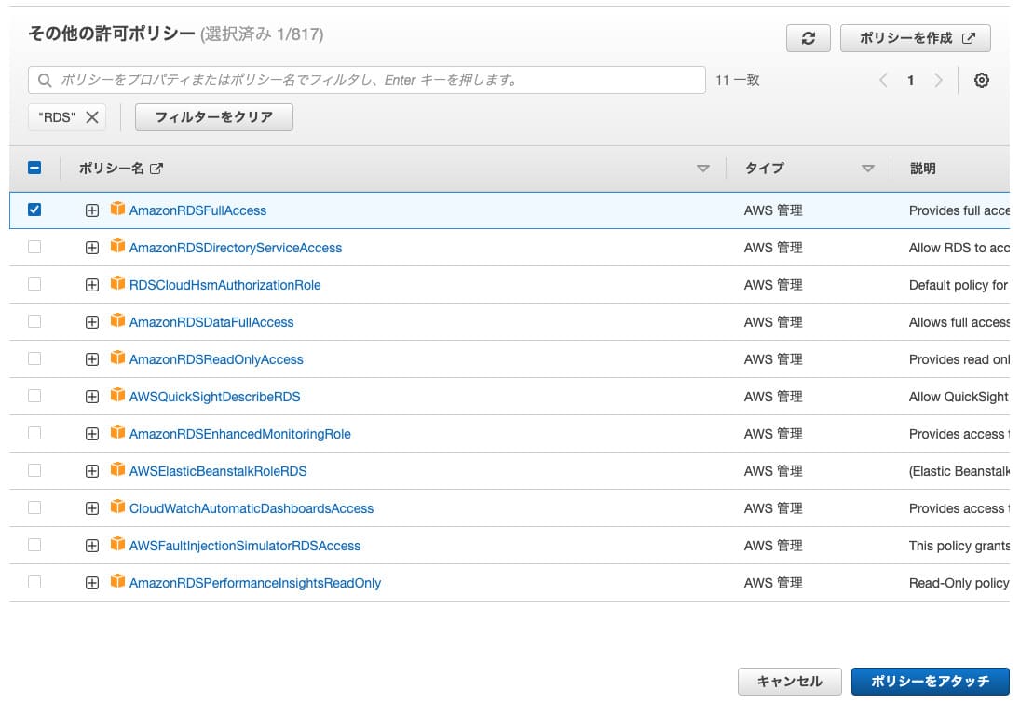Expand AmazonRDSDataFullAccess policy details

[92, 322]
